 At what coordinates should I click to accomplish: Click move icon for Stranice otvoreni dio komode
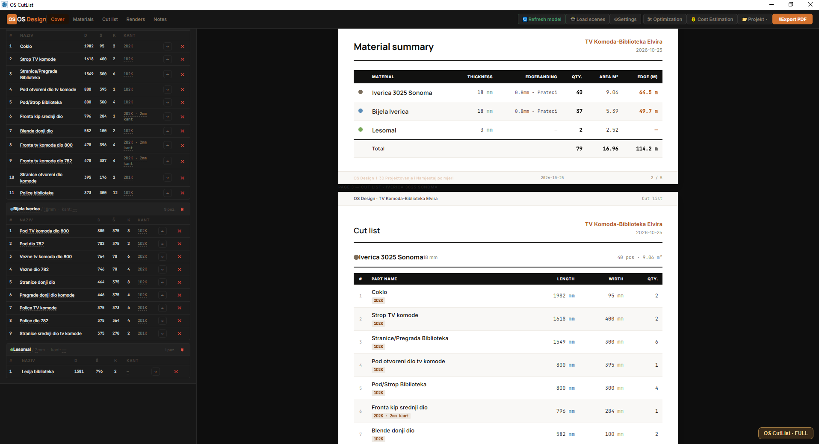[x=168, y=178]
